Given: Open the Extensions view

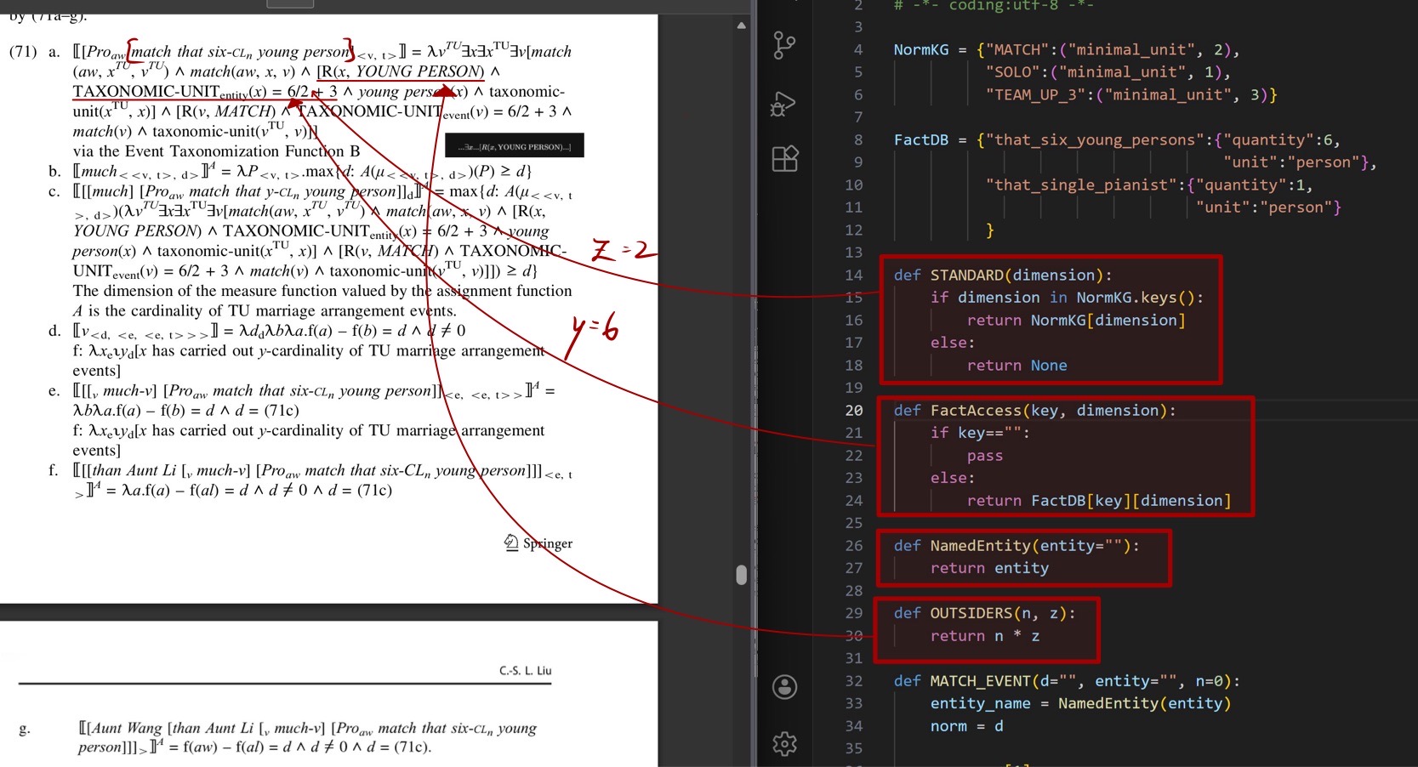Looking at the screenshot, I should pos(784,159).
